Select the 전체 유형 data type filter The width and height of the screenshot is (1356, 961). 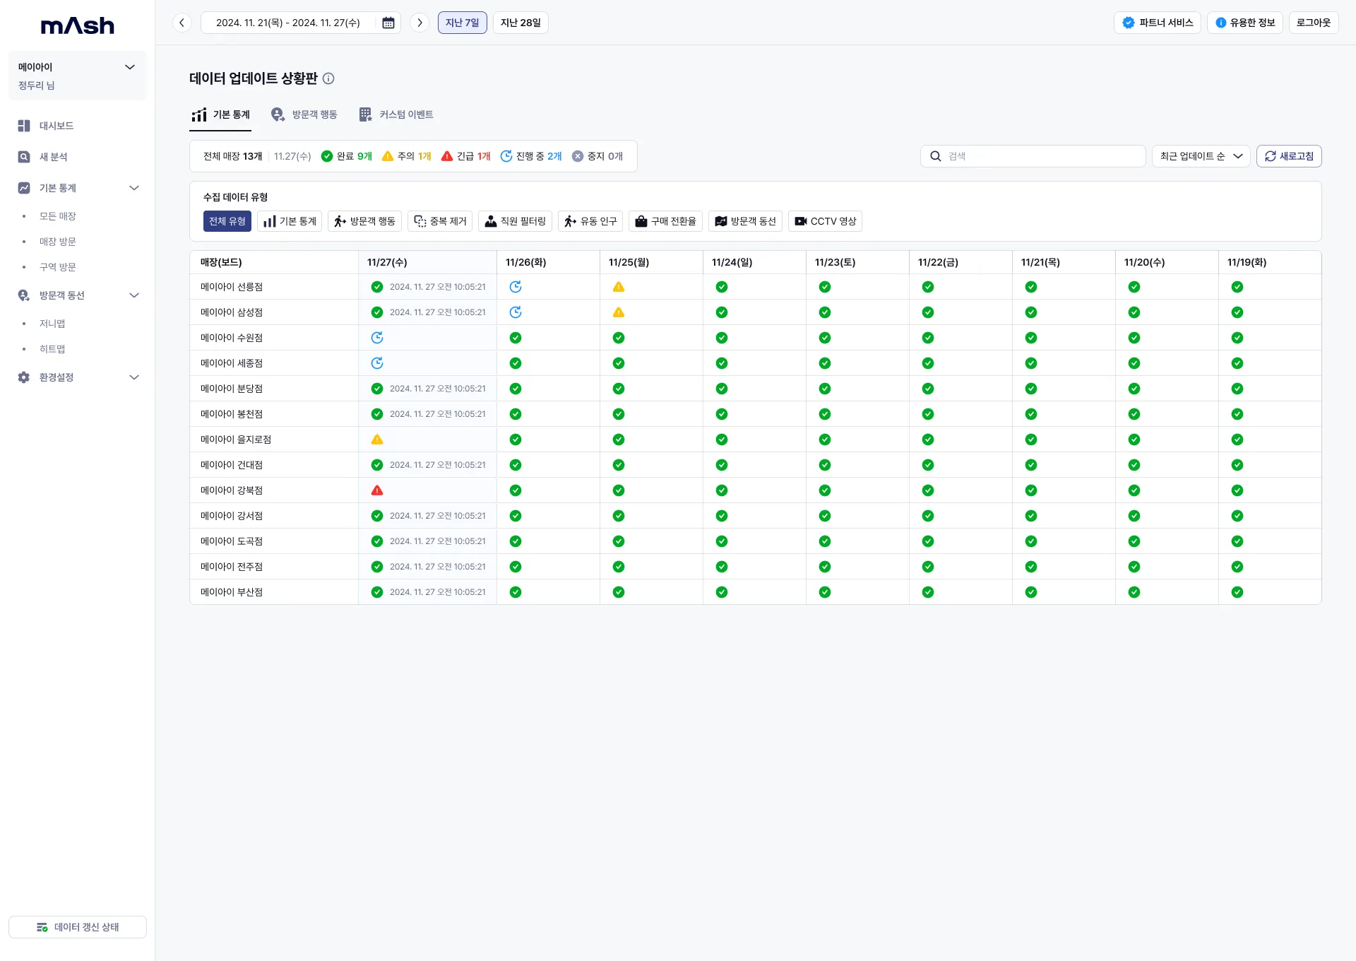[x=227, y=221]
